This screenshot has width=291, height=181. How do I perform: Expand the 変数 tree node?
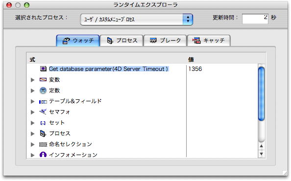coord(33,80)
